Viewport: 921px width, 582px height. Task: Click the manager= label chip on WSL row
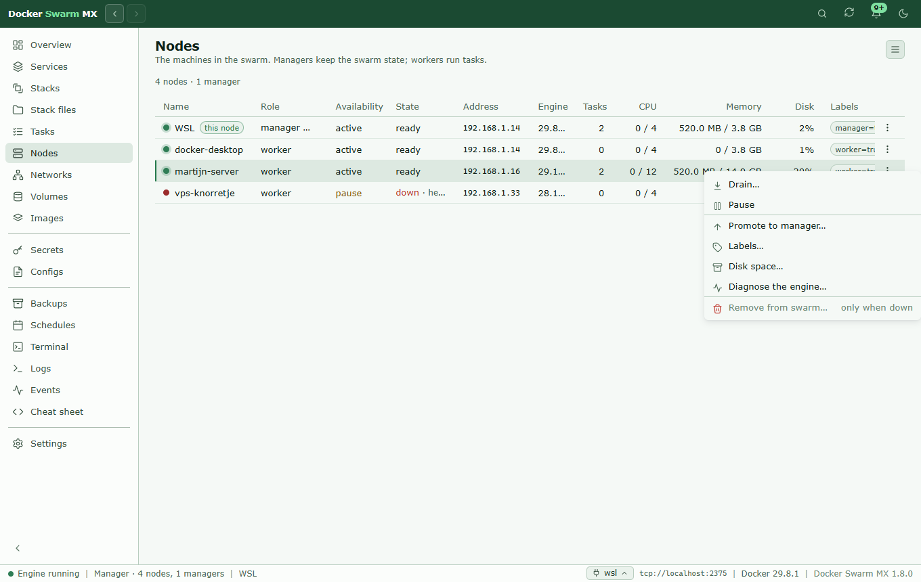(x=853, y=128)
